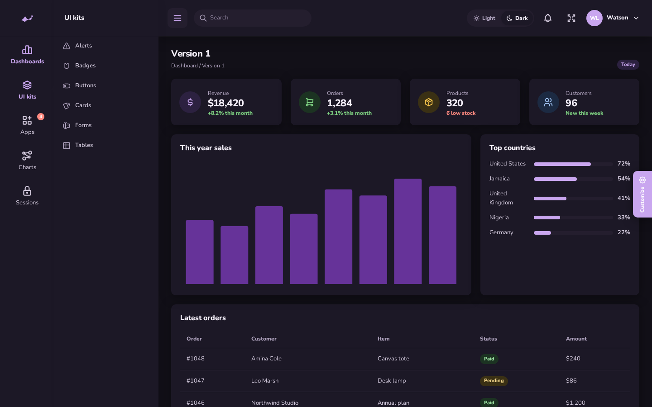This screenshot has width=652, height=407.
Task: Switch to Dark theme
Action: pyautogui.click(x=517, y=18)
